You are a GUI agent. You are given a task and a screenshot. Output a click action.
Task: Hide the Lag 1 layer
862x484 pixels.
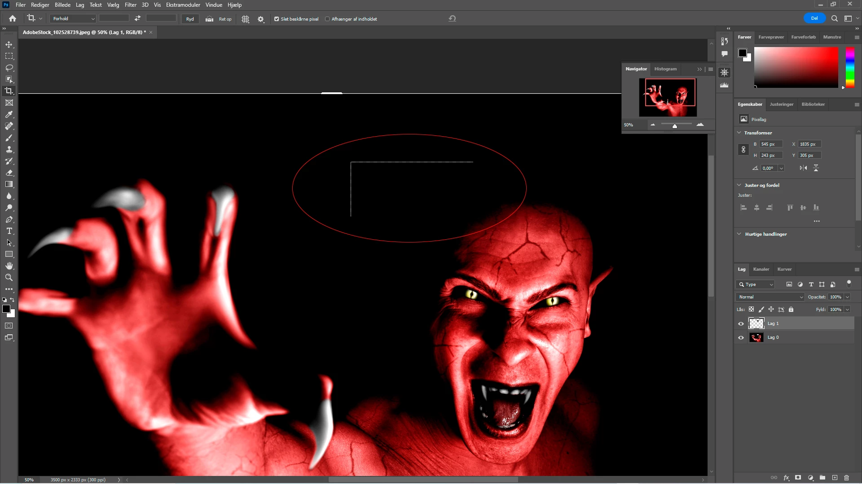pyautogui.click(x=741, y=324)
